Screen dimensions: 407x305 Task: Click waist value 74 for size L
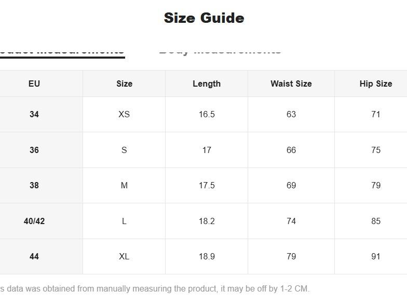tap(291, 221)
